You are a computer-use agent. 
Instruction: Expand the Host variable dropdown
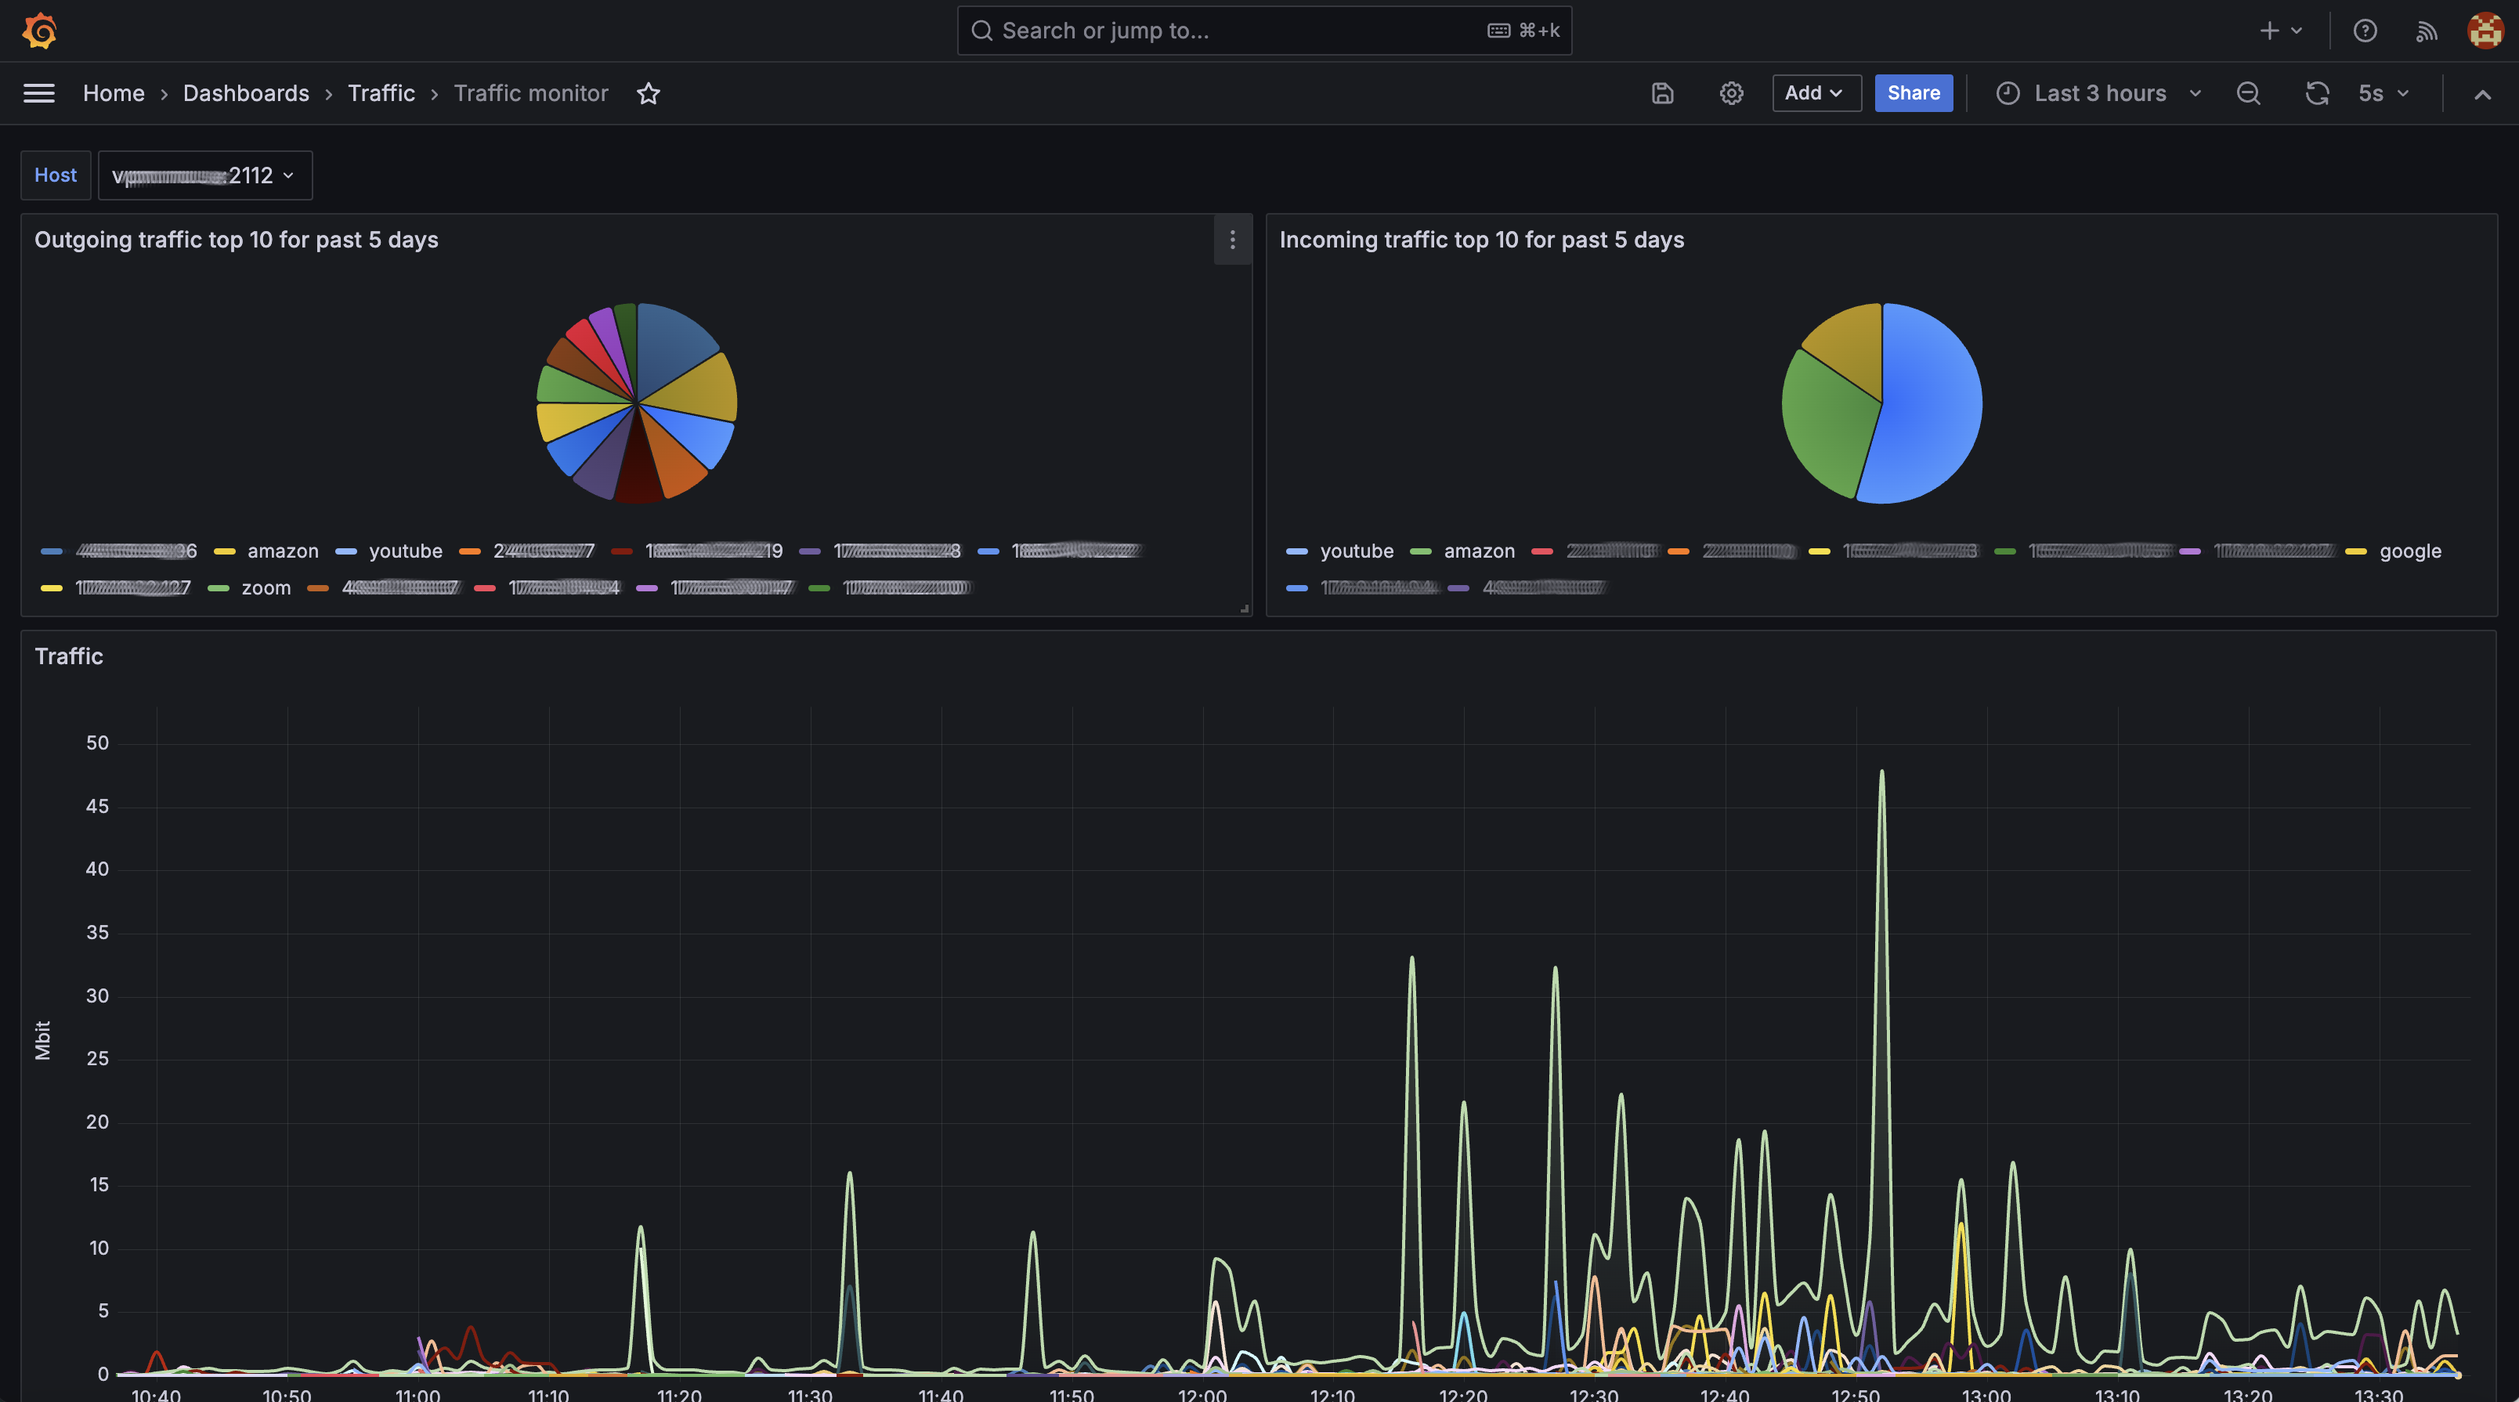pos(205,175)
